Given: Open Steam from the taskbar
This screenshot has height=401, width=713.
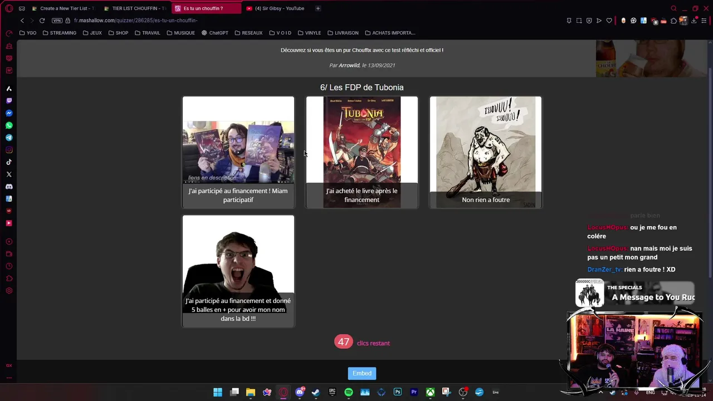Looking at the screenshot, I should click(316, 392).
